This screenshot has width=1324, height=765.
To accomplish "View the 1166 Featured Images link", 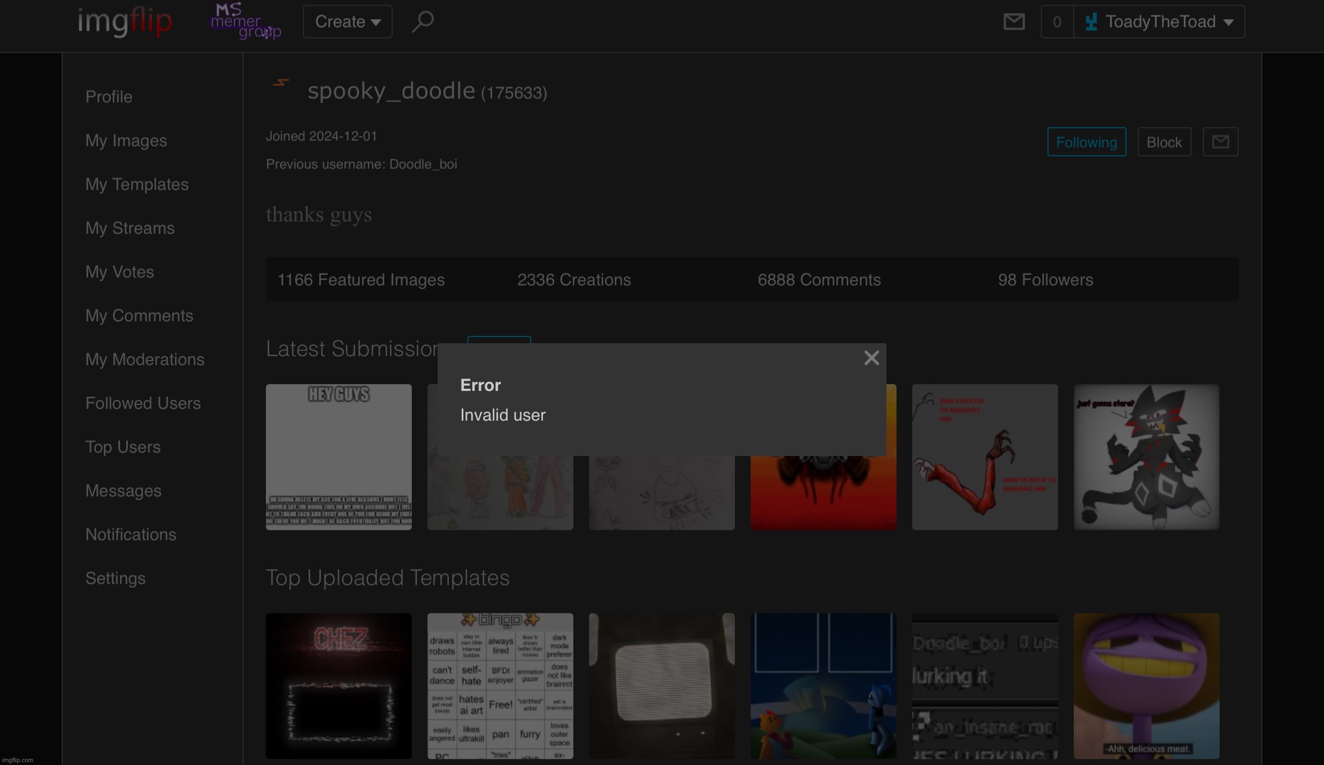I will pyautogui.click(x=361, y=280).
